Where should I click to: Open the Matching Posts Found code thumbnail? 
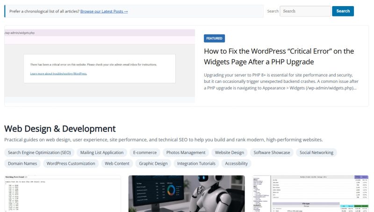(63, 194)
